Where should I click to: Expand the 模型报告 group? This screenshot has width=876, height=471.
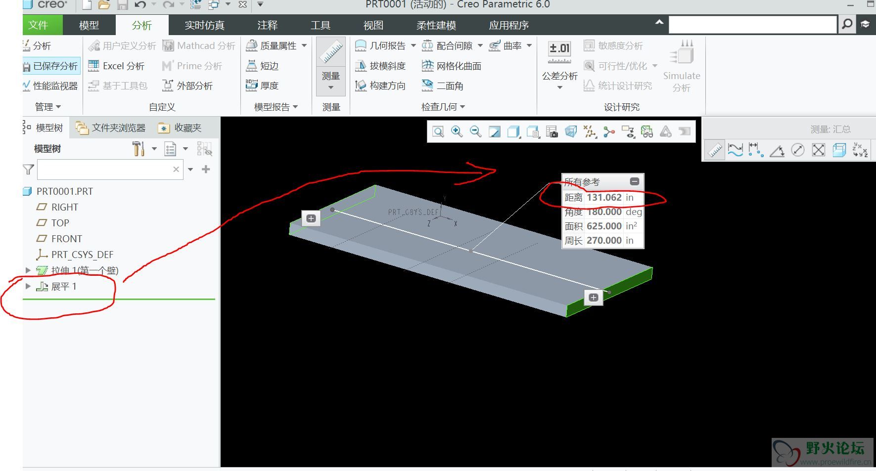276,107
